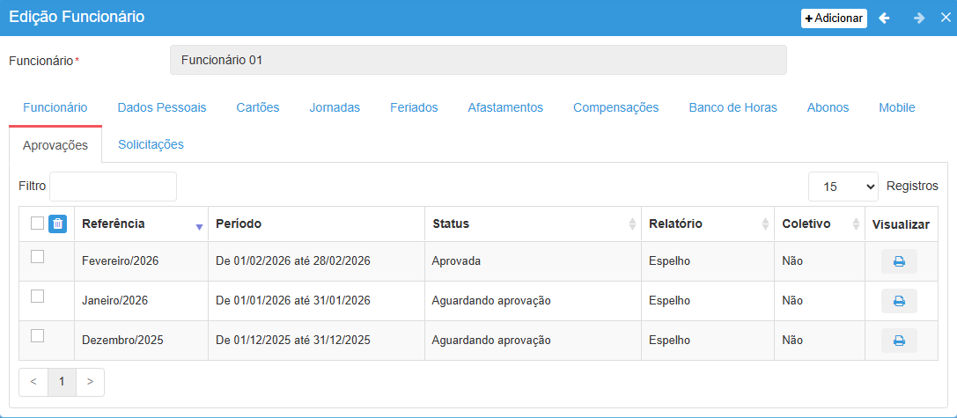Sort by Coletivo column arrows
Viewport: 957px width, 418px height.
[856, 224]
